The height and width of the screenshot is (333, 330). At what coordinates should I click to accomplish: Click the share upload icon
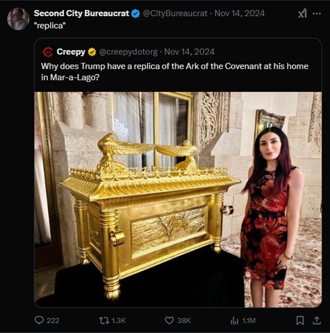coord(317,320)
